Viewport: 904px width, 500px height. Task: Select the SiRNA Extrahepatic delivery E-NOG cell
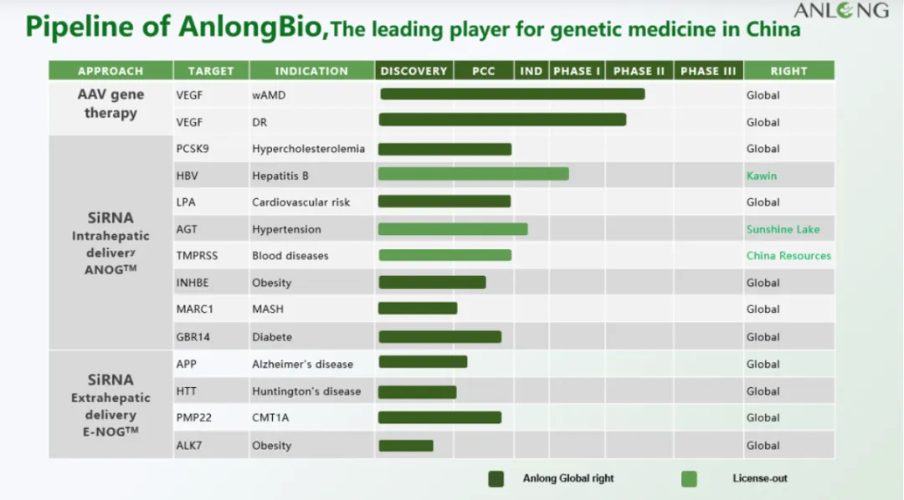tap(110, 406)
